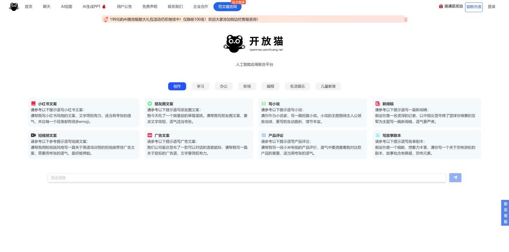Viewport: 509px width, 252px height.
Task: Open the 联系客服 side tab
Action: pyautogui.click(x=505, y=213)
